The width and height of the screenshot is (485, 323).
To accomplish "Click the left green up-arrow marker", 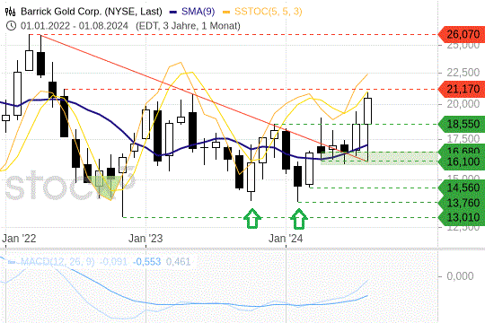I will [x=252, y=219].
